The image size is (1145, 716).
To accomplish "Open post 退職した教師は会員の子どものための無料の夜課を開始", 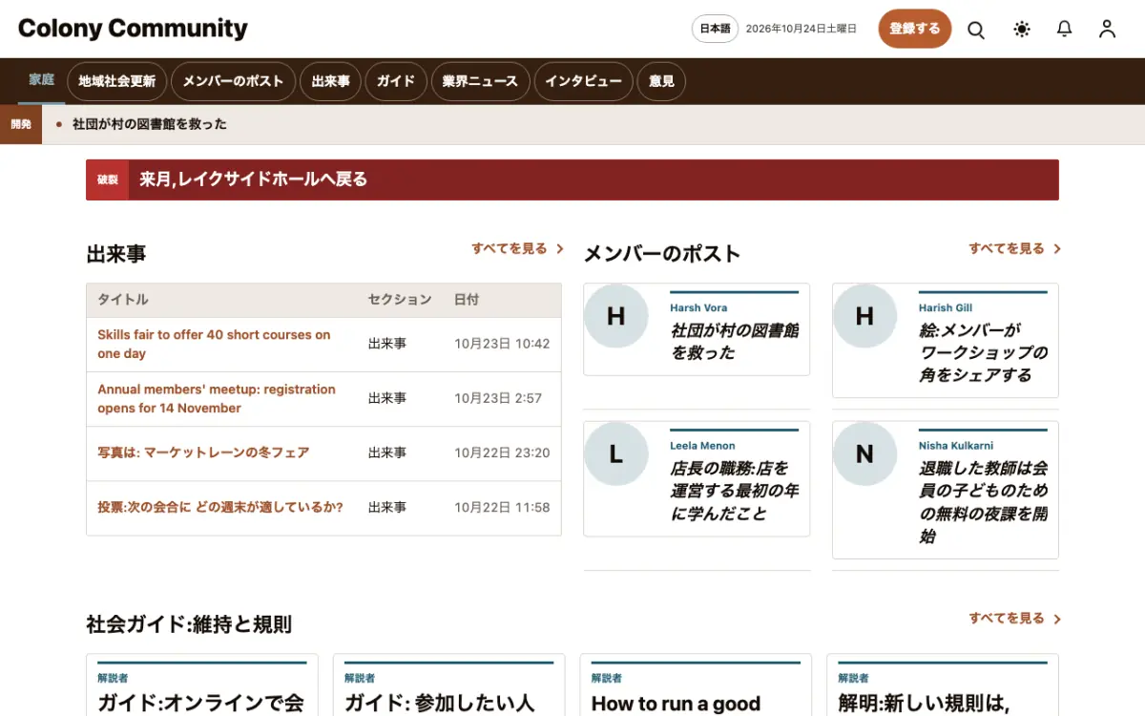I will point(983,502).
